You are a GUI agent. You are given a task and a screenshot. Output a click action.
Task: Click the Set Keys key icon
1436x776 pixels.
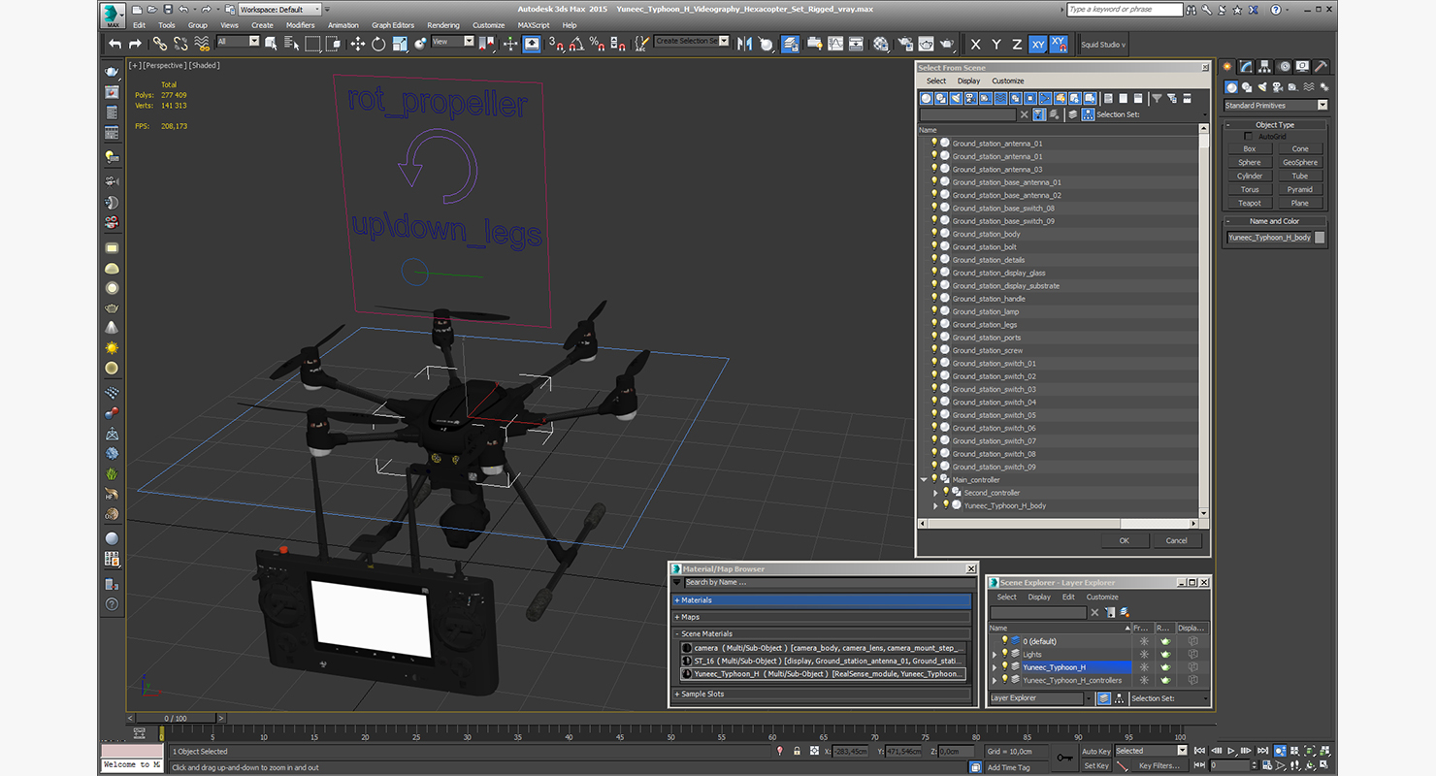point(1064,758)
